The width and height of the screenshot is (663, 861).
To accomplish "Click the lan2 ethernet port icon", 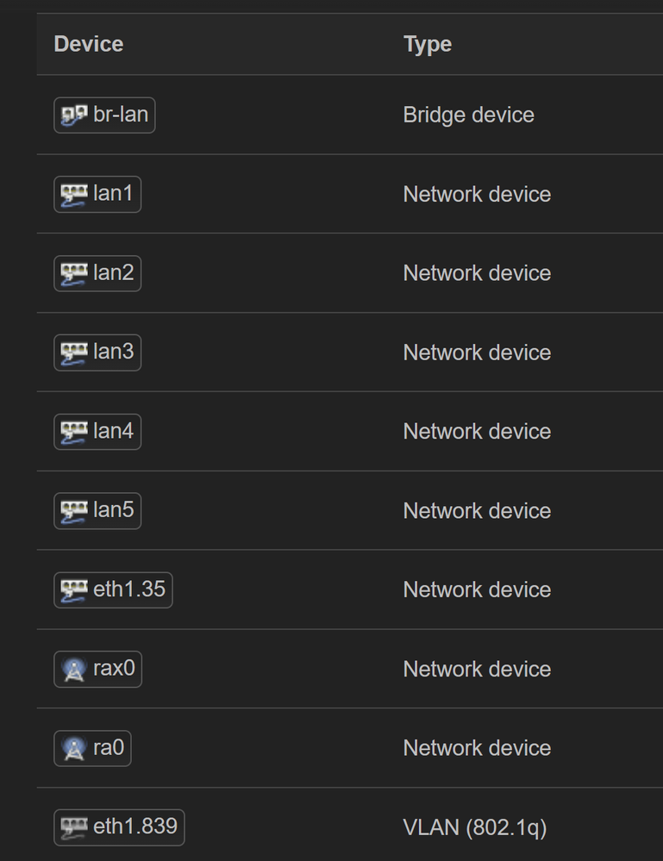I will pos(73,274).
